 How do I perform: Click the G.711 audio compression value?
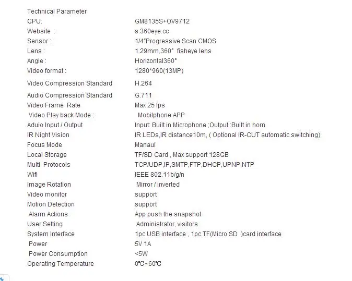[143, 95]
